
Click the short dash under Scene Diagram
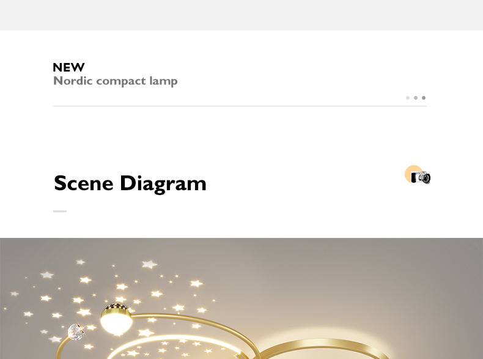(60, 211)
